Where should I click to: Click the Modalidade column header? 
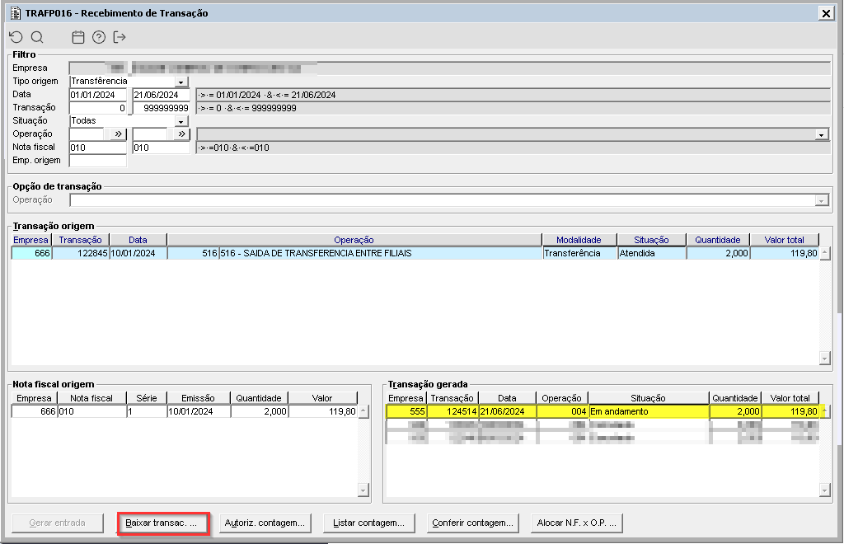coord(579,240)
